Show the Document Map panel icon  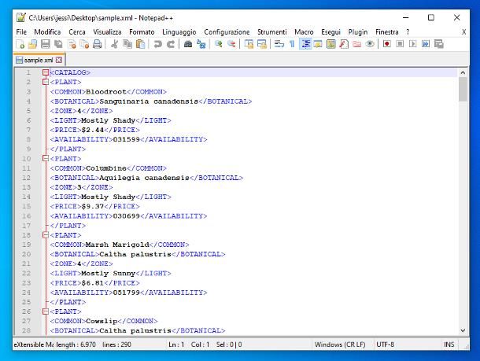(x=331, y=44)
